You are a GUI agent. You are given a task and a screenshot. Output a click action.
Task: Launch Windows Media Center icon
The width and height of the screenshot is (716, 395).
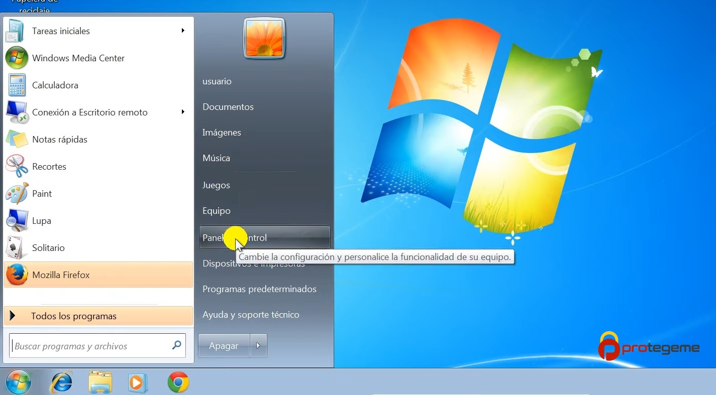coord(17,58)
